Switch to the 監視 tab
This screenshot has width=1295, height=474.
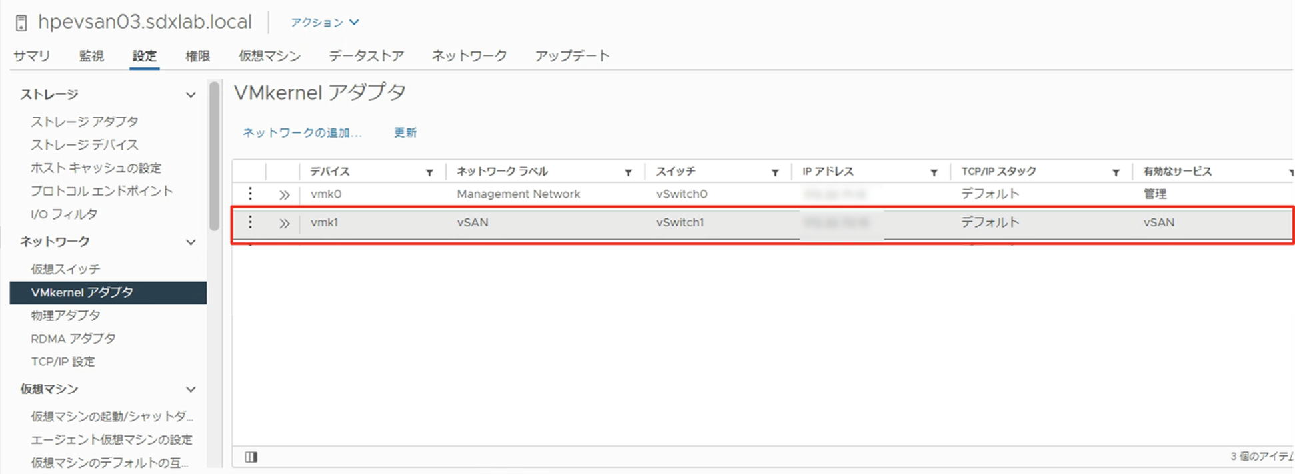point(91,56)
